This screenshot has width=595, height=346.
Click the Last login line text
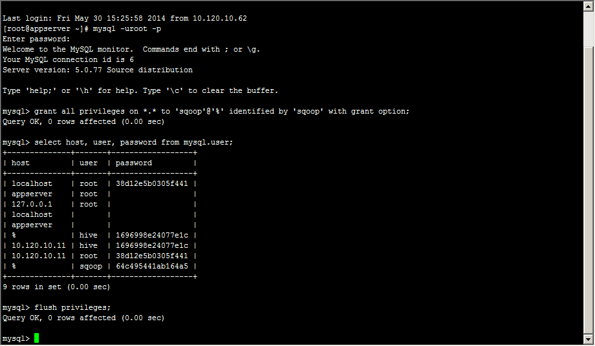click(x=124, y=18)
